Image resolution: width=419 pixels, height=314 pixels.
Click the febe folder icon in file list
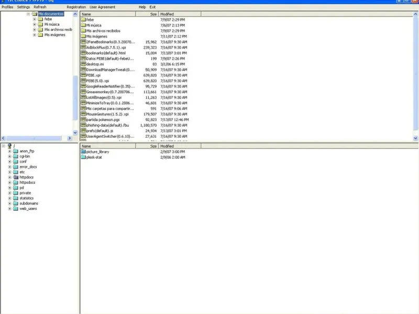(83, 19)
